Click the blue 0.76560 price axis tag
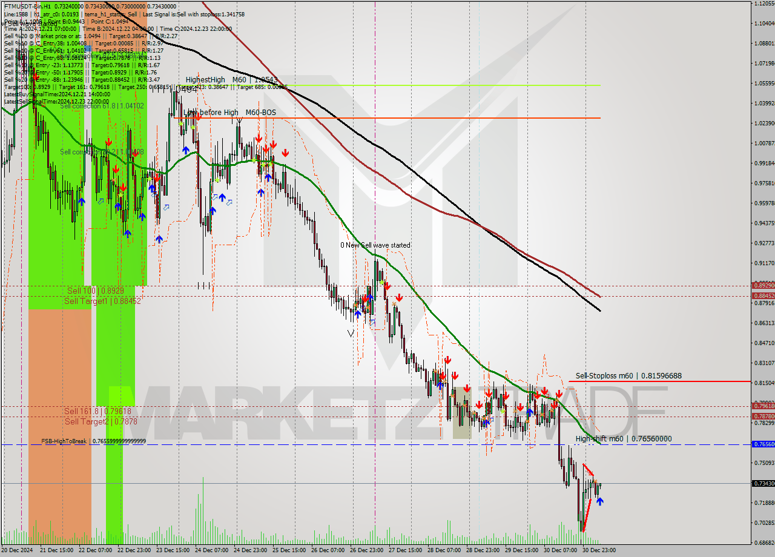 (763, 444)
